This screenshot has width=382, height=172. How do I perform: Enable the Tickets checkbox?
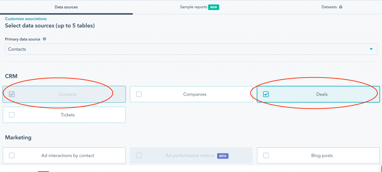12,115
